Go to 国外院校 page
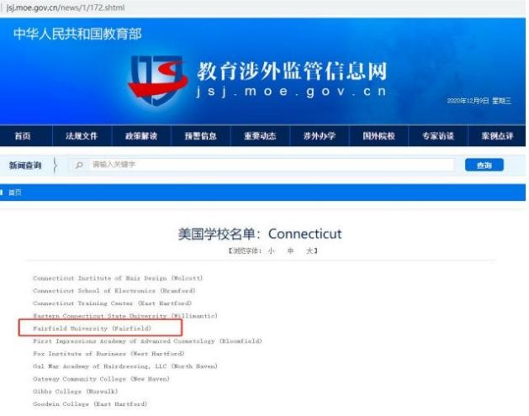 click(378, 136)
